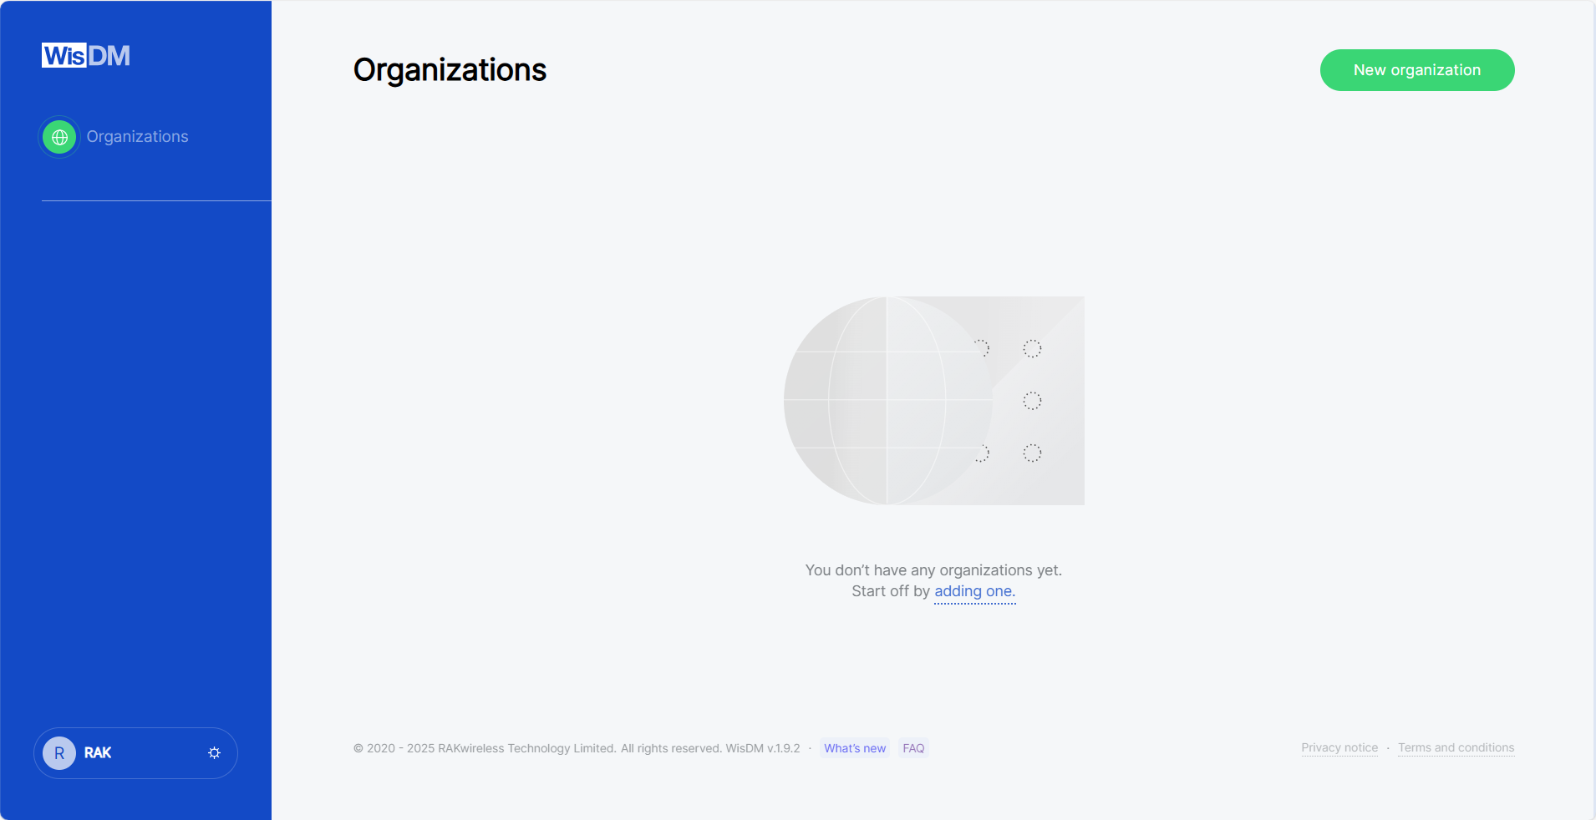
Task: Click the R initial inside the avatar
Action: [58, 752]
